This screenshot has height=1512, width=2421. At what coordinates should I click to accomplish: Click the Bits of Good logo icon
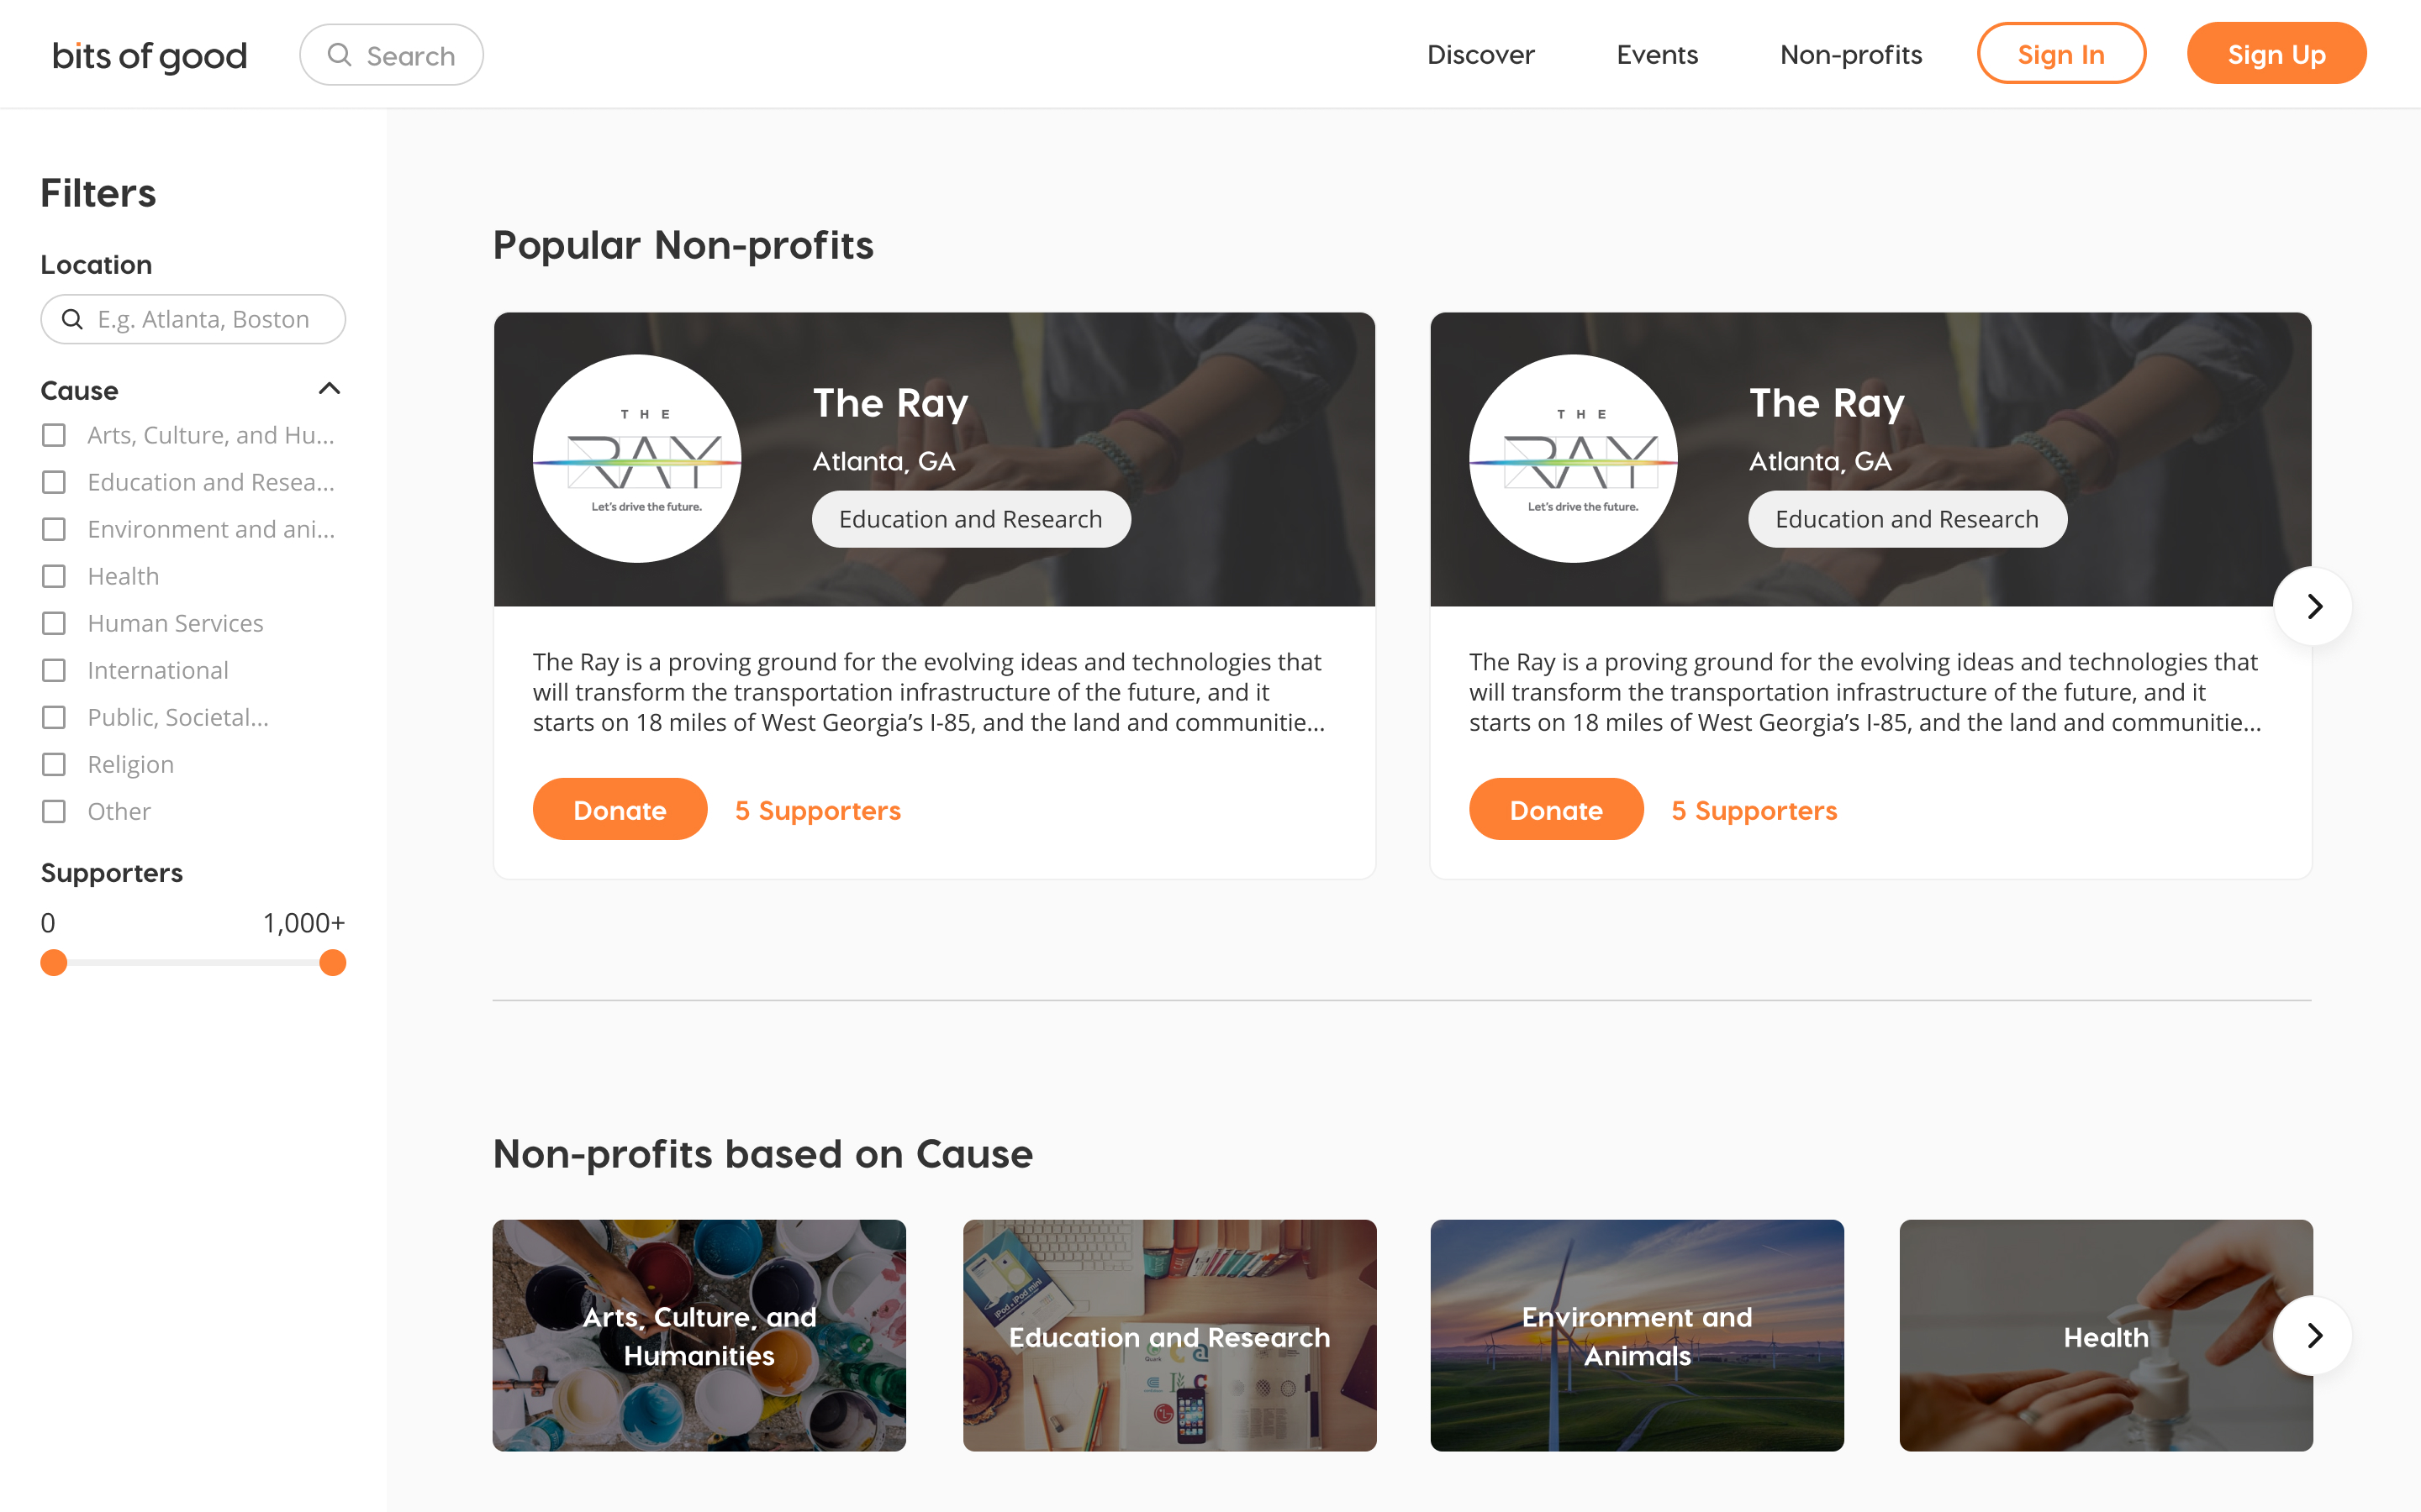point(151,52)
